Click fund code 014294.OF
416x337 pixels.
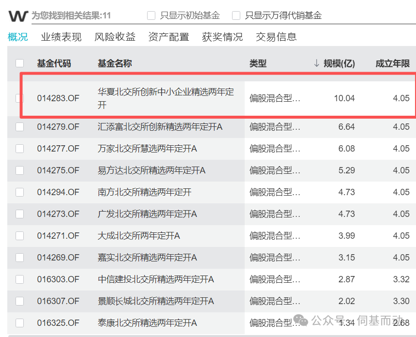click(x=58, y=192)
